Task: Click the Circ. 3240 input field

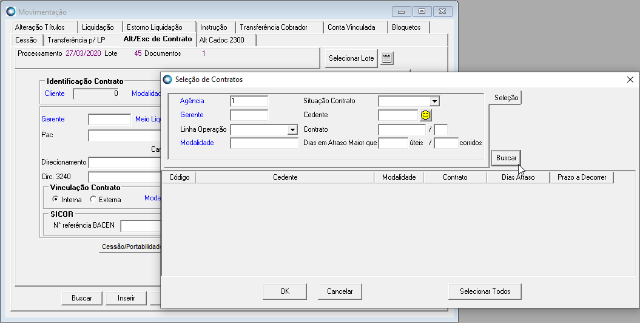Action: 124,177
